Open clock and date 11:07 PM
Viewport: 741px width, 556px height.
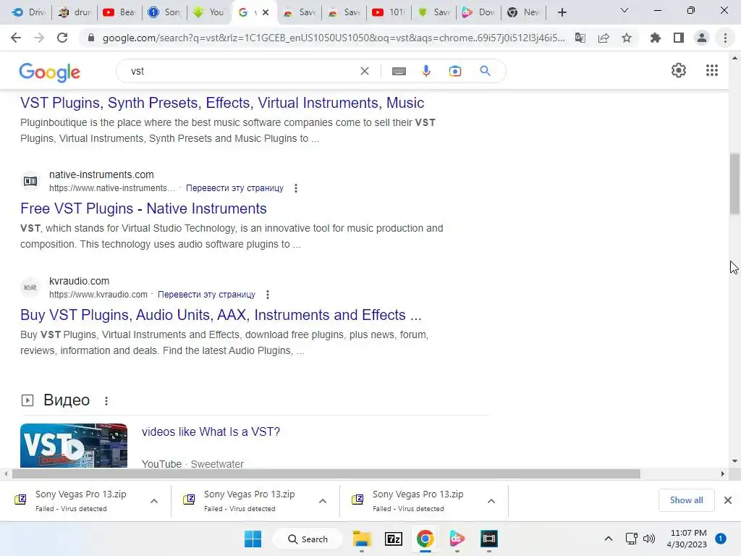point(688,539)
